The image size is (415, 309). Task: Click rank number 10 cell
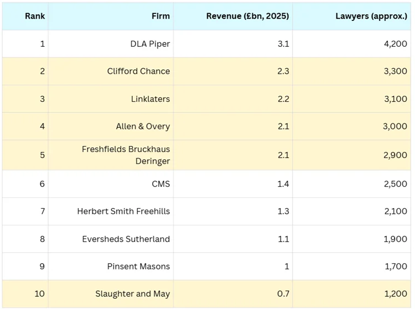point(39,294)
